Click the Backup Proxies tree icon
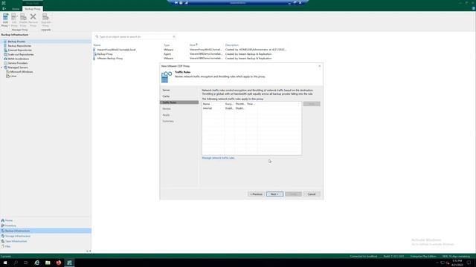This screenshot has width=476, height=267. click(x=5, y=42)
